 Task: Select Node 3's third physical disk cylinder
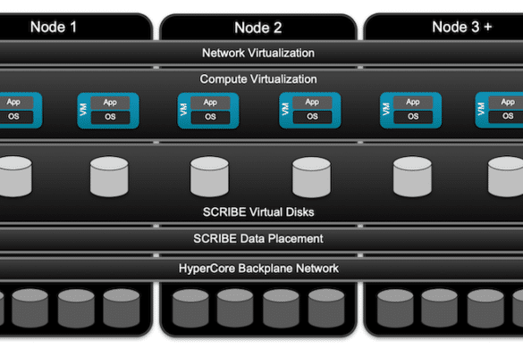[485, 308]
